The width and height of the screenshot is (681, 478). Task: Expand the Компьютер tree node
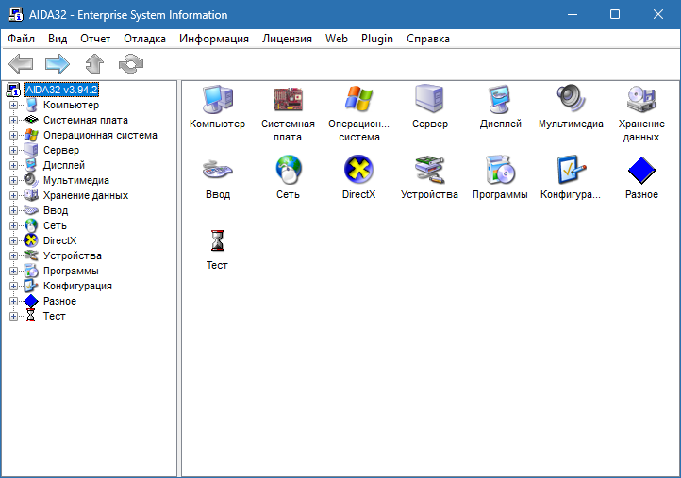pos(13,105)
